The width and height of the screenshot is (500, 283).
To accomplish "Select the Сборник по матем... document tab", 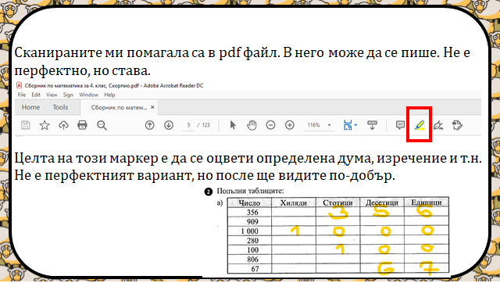I will (x=119, y=108).
